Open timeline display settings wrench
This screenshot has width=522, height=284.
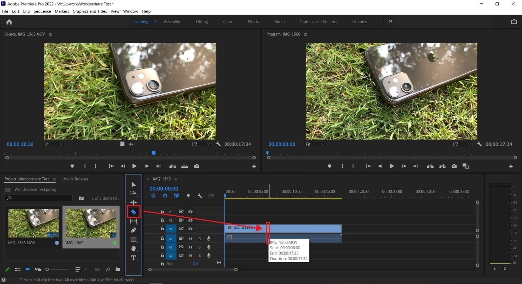click(x=200, y=196)
